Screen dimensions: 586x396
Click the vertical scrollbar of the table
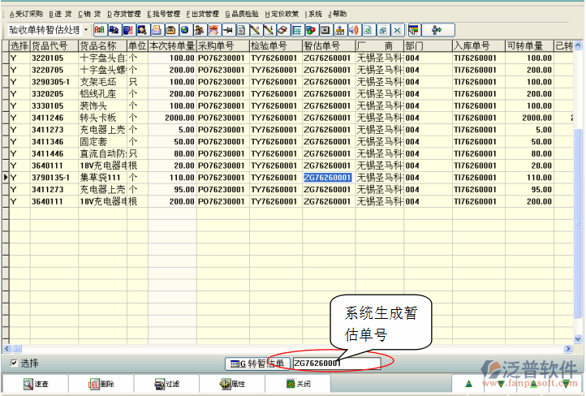point(578,203)
